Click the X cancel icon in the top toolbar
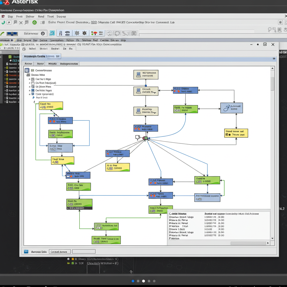 (x=21, y=23)
